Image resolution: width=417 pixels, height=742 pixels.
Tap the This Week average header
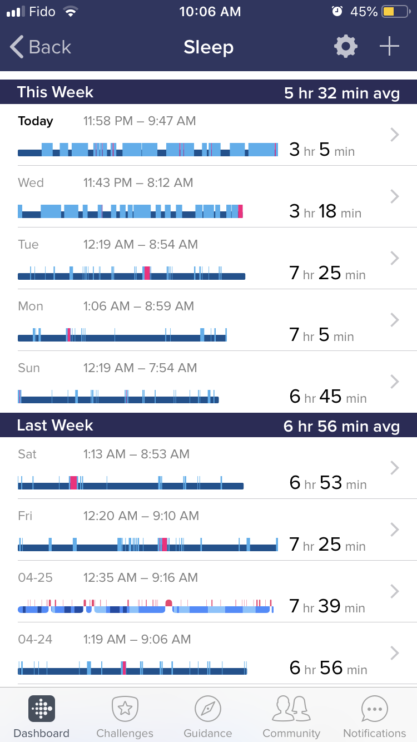[209, 92]
